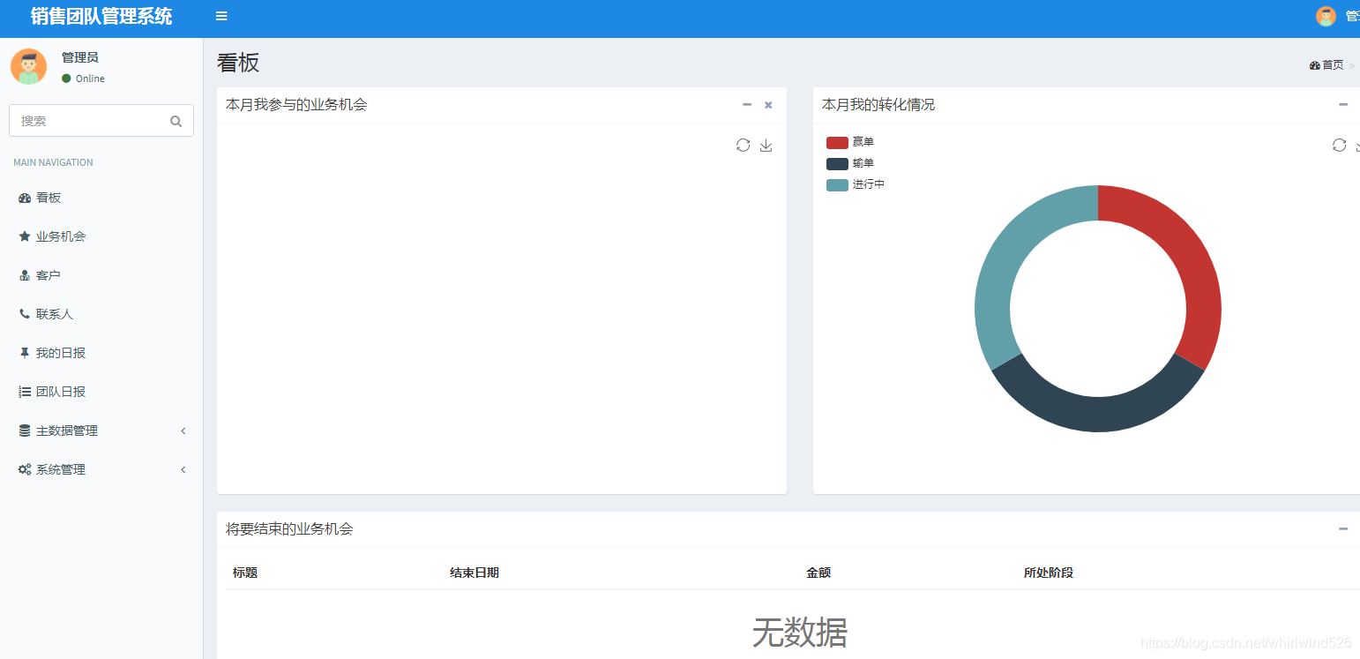Click the list icon next to 团队日报
The width and height of the screenshot is (1360, 659).
click(x=25, y=392)
